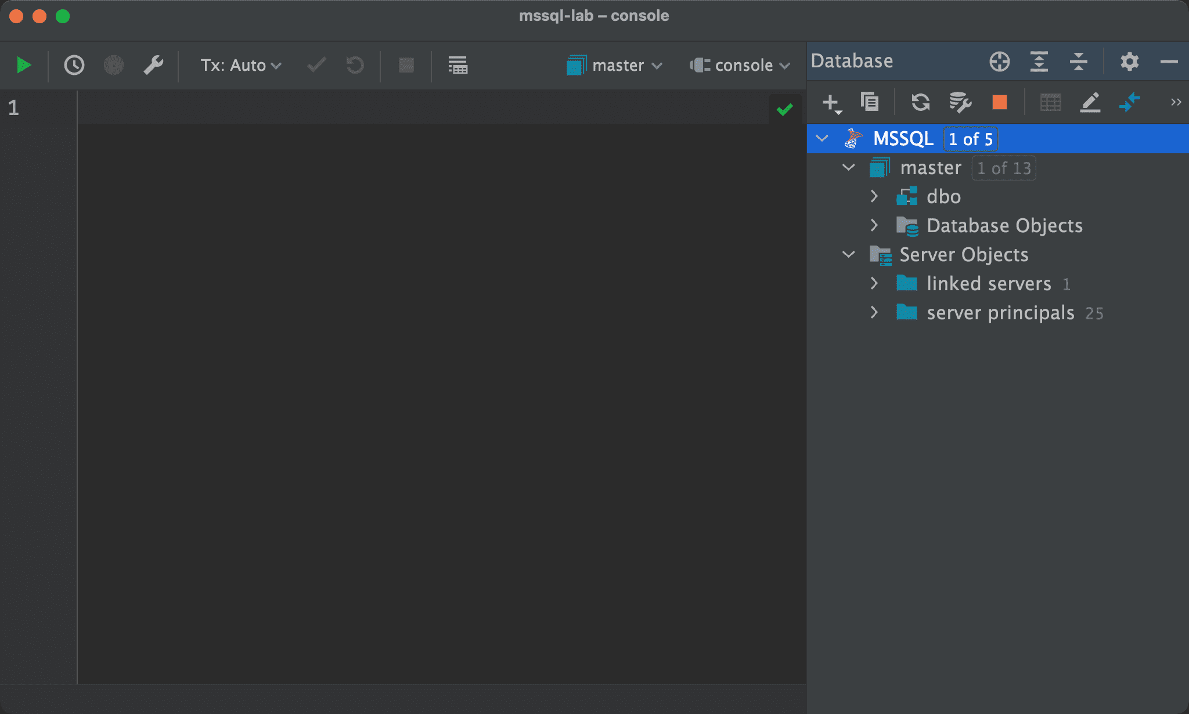Expand the linked servers folder
The height and width of the screenshot is (714, 1189).
click(x=874, y=283)
